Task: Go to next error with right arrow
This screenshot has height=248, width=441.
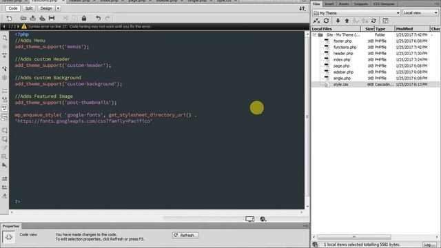Action: 18,26
